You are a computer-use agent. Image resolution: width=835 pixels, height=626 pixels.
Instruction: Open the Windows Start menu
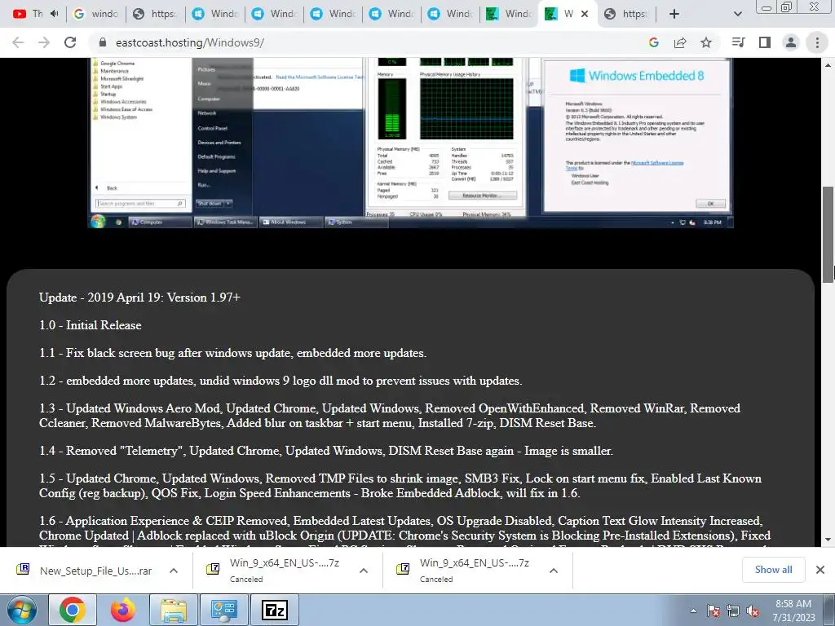[x=21, y=610]
